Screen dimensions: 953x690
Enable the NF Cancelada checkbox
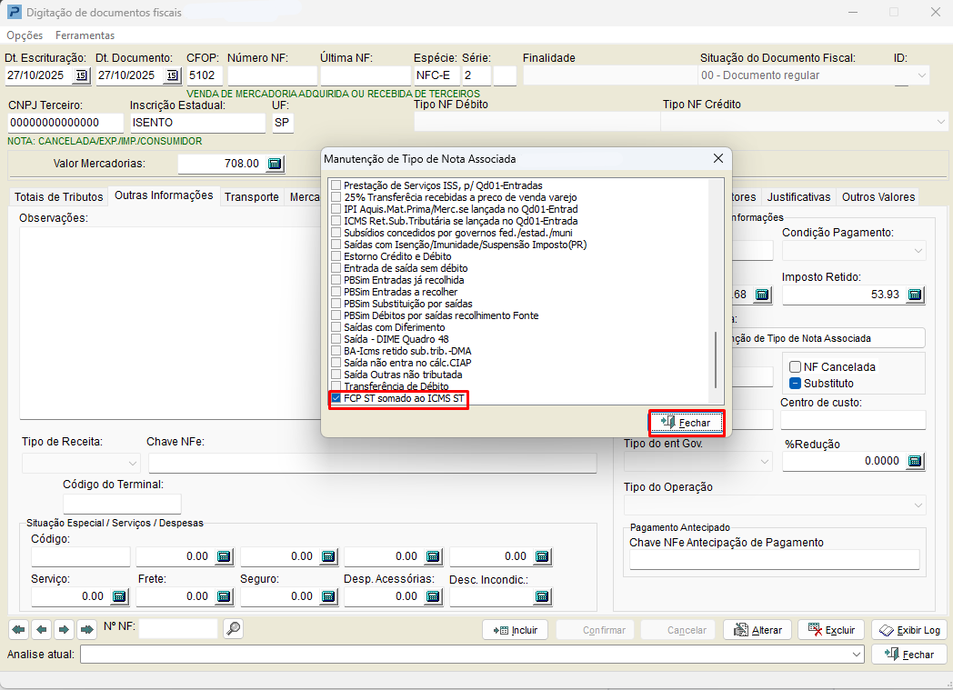pos(795,367)
